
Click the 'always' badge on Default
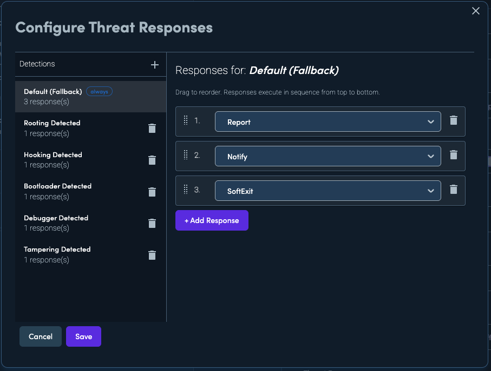(x=99, y=91)
